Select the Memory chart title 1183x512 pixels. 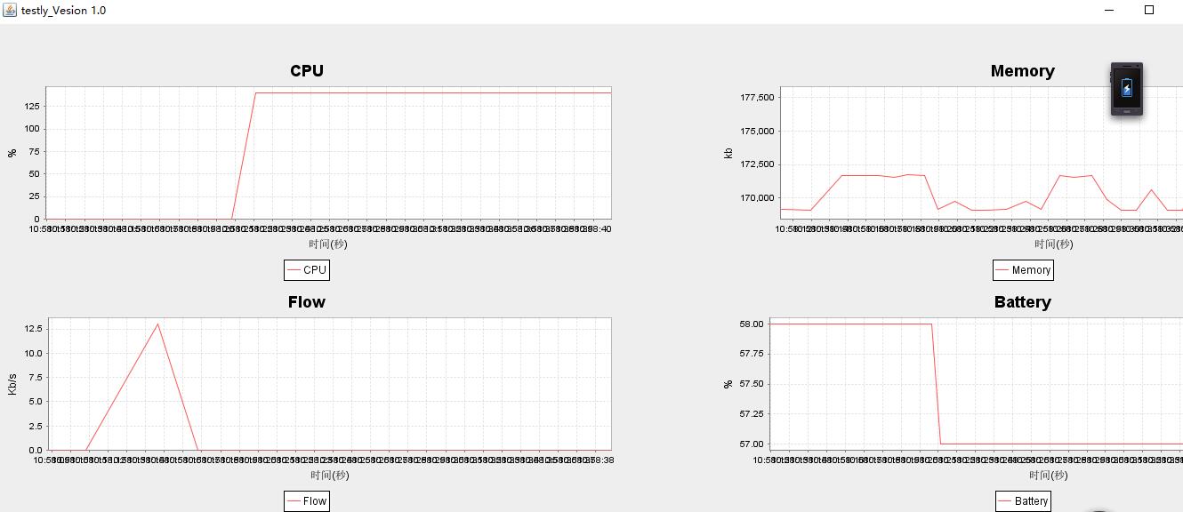pyautogui.click(x=1022, y=71)
